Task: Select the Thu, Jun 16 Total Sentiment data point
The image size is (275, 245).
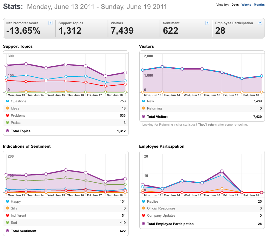Action: point(66,170)
